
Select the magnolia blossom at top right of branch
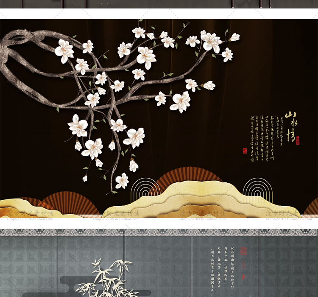(211, 42)
